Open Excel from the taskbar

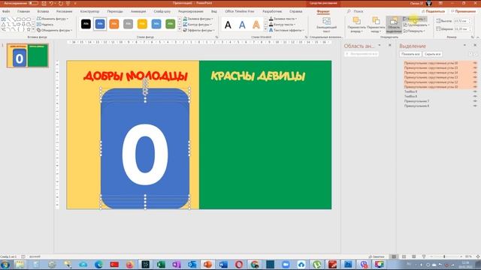pos(161,265)
